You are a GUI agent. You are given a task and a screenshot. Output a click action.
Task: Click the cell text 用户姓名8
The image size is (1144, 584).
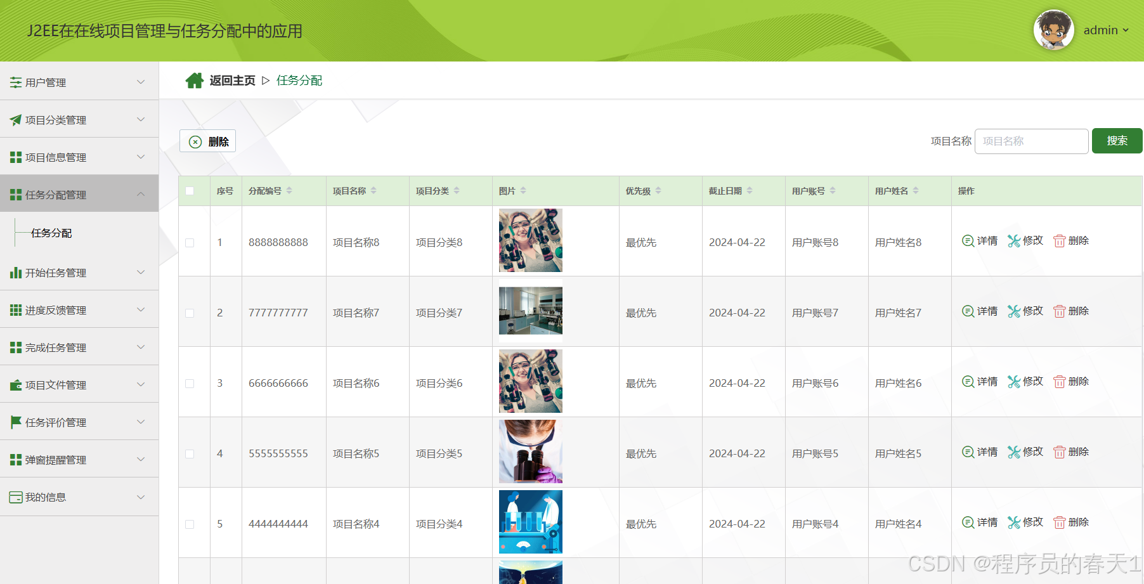click(898, 242)
